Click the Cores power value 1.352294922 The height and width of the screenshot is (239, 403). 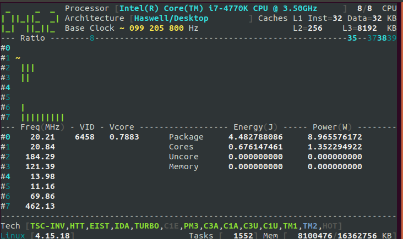click(x=335, y=147)
